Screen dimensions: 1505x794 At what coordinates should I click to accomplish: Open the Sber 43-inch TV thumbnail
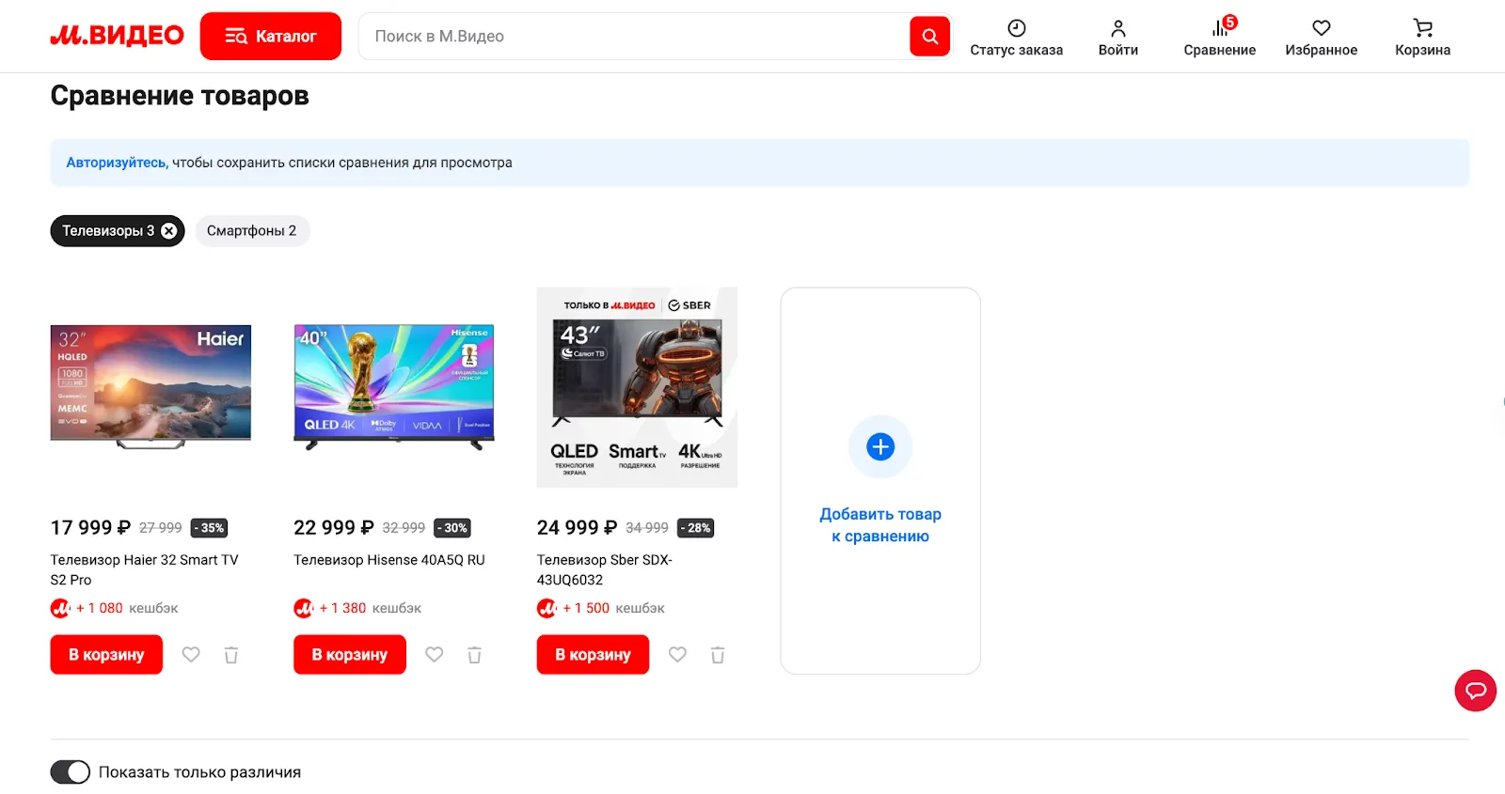coord(637,387)
